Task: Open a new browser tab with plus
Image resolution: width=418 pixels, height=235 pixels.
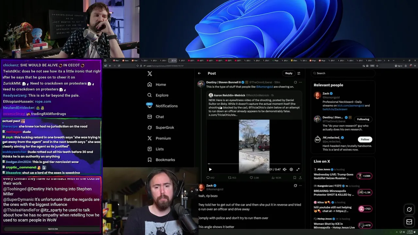Action: [388, 60]
